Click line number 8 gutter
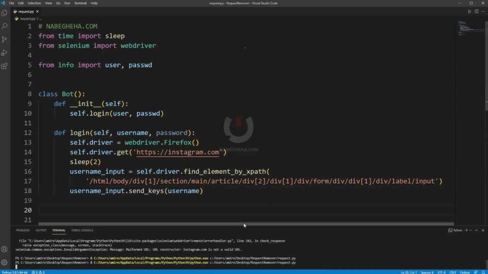This screenshot has height=274, width=488. [29, 94]
